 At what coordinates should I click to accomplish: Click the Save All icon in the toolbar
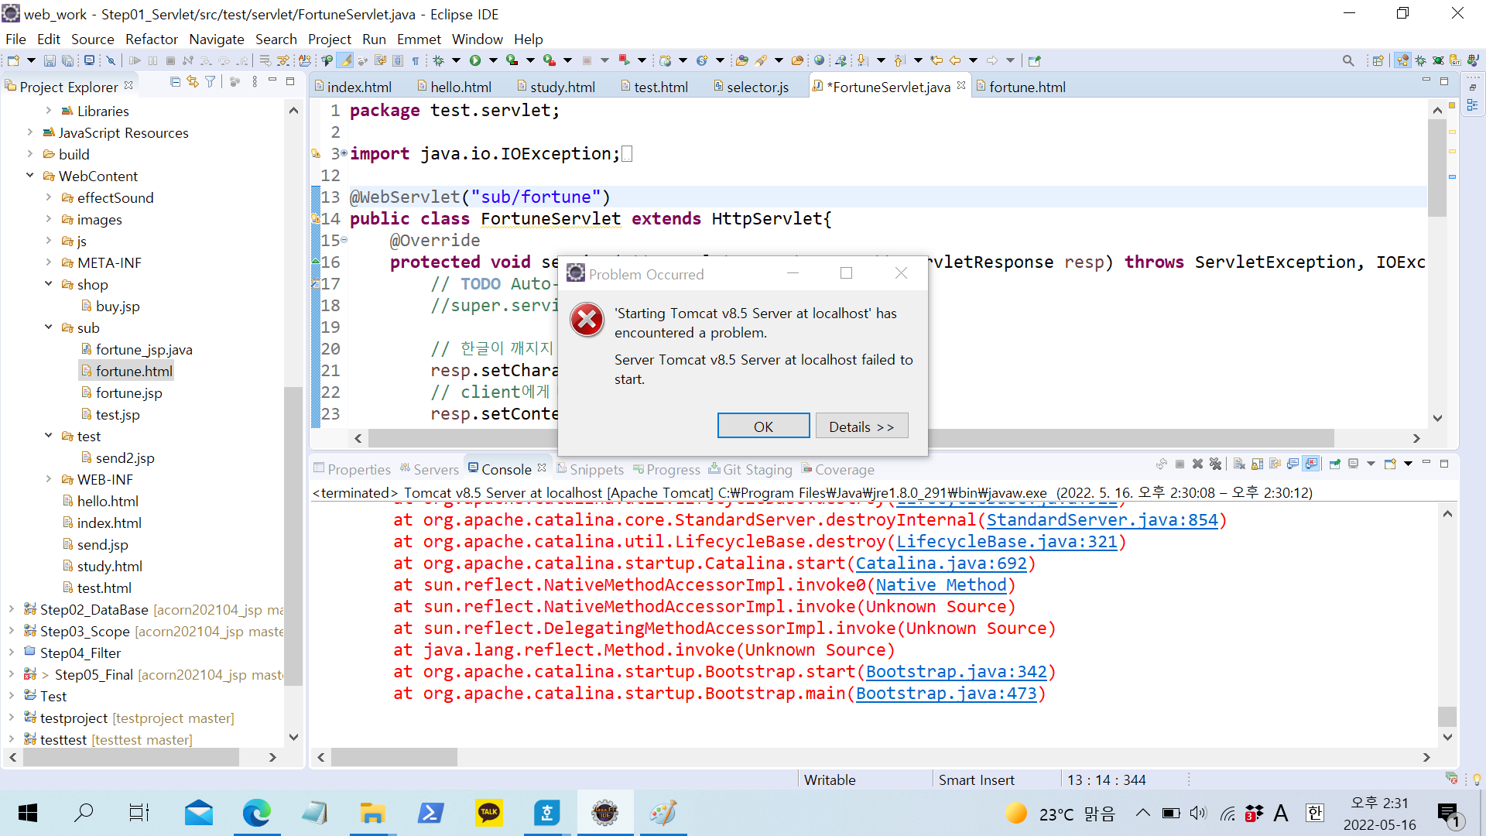pos(68,60)
